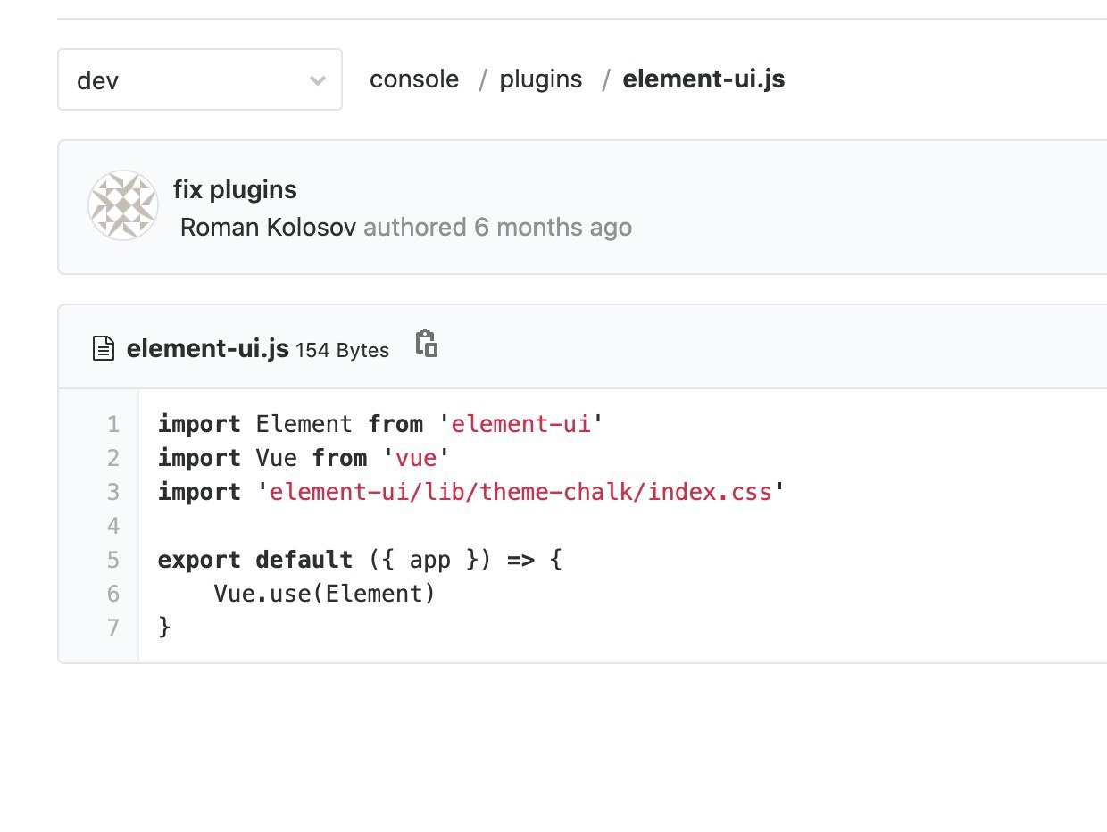Select line number 5

[112, 560]
